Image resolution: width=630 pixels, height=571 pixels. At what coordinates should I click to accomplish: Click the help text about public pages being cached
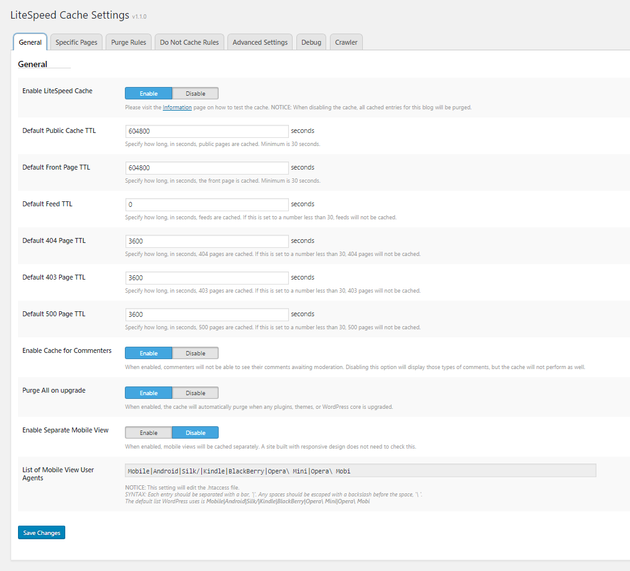(x=222, y=144)
